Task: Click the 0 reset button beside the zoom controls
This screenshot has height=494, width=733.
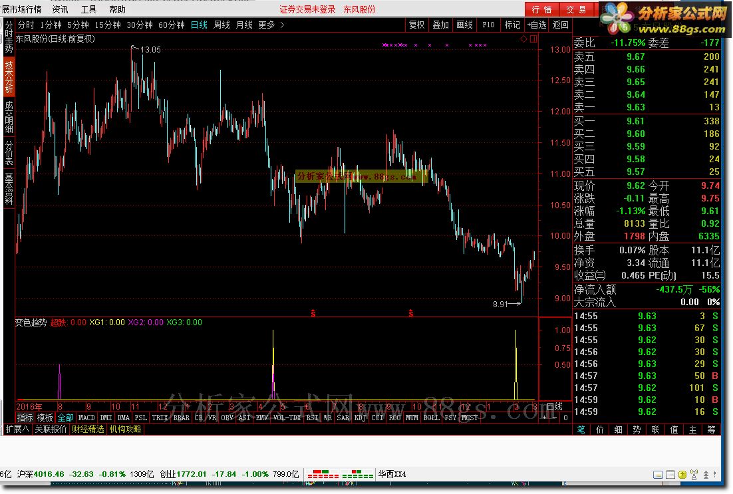Action: 565,418
